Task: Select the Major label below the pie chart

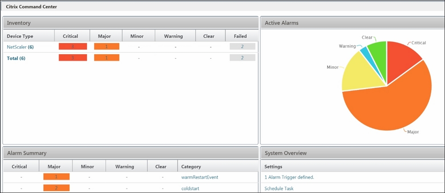Action: click(x=413, y=132)
